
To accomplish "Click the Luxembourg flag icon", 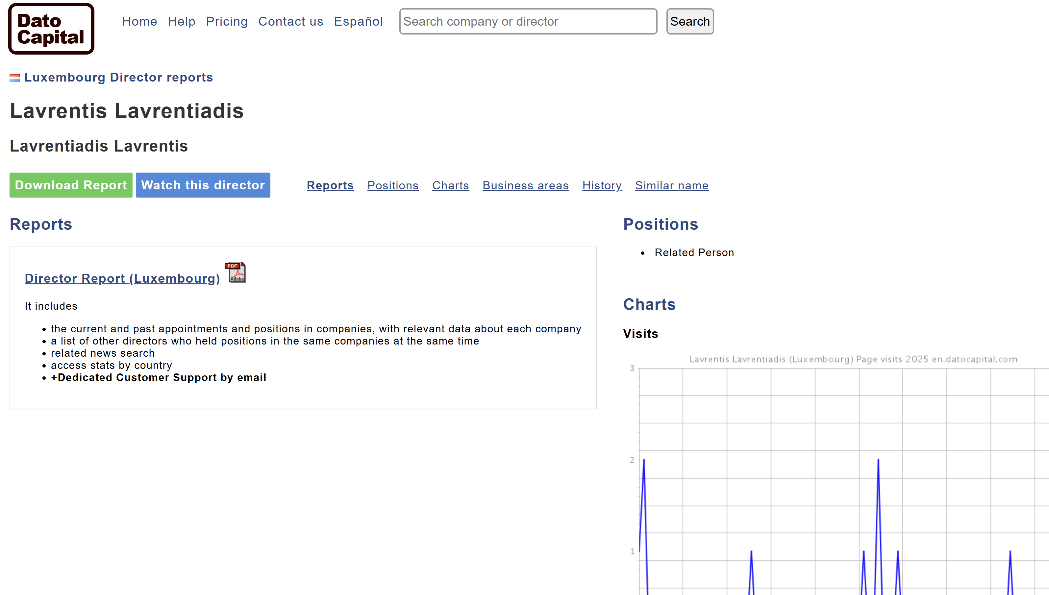I will click(x=15, y=78).
